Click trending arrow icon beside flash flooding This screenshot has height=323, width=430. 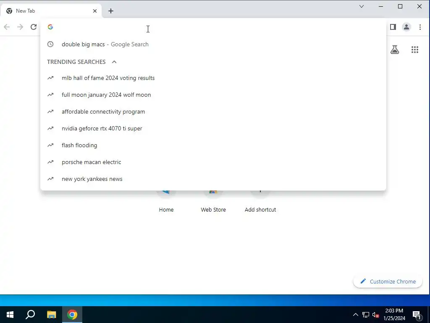tap(50, 145)
